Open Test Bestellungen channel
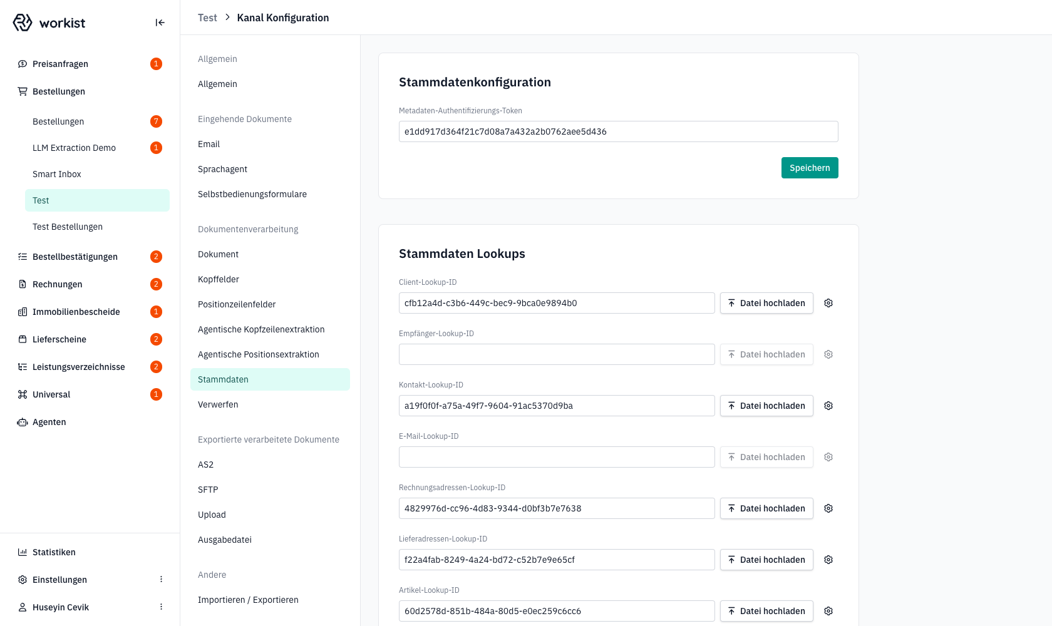Viewport: 1052px width, 626px height. [x=97, y=227]
